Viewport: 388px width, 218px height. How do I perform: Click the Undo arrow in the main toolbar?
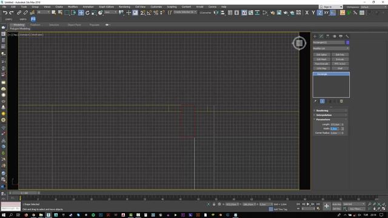coord(5,13)
